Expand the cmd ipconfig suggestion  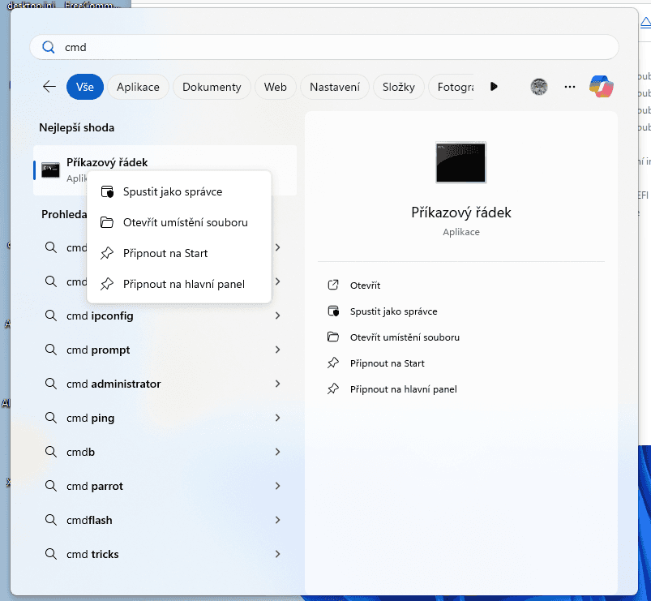point(277,316)
